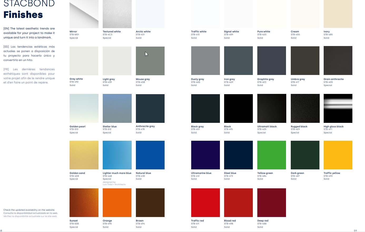This screenshot has height=232, width=365.
Task: Click the Sunset finish swatch
Action: (84, 203)
